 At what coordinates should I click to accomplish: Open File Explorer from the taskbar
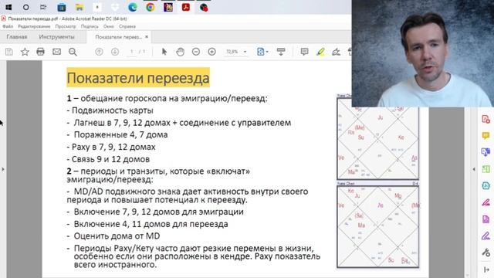(x=79, y=7)
